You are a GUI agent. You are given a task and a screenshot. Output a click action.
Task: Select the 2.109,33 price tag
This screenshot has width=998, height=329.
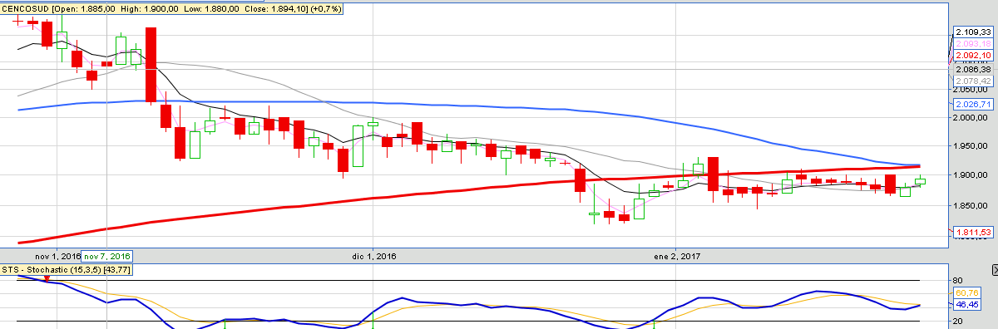click(973, 32)
